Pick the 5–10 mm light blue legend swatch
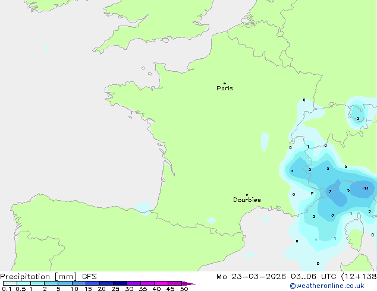This screenshot has height=291, width=377. pos(65,283)
